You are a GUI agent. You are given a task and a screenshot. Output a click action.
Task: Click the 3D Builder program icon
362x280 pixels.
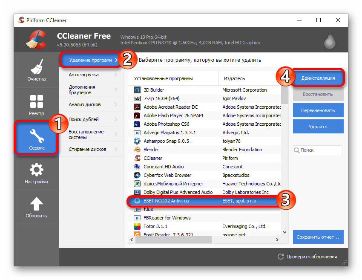137,90
